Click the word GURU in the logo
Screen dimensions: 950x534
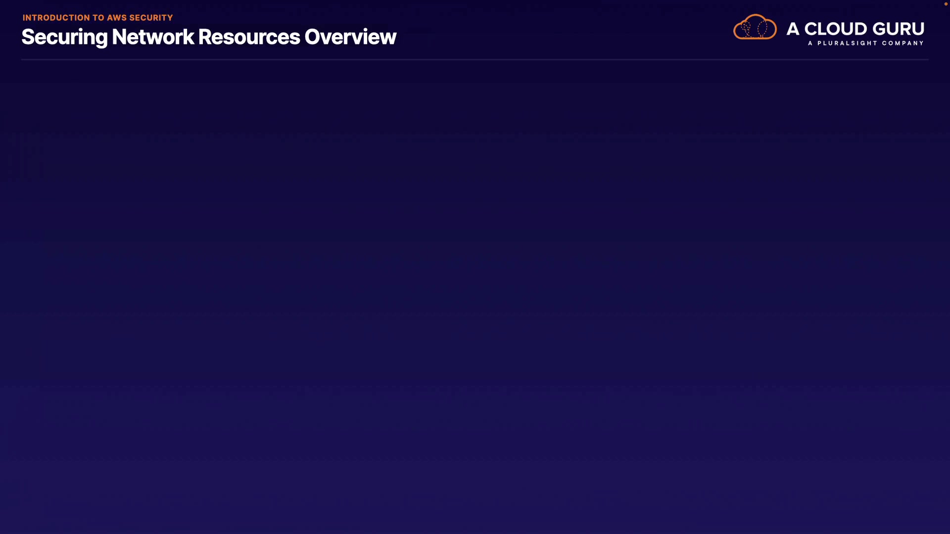898,29
